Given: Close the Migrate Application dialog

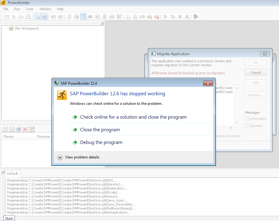Looking at the screenshot, I should (x=265, y=54).
